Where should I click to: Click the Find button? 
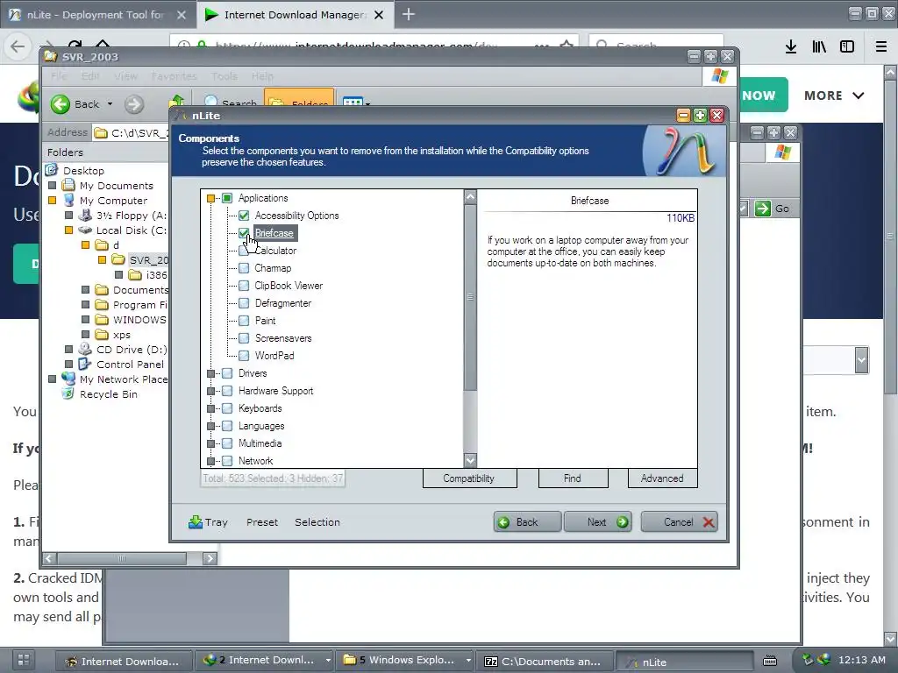573,478
